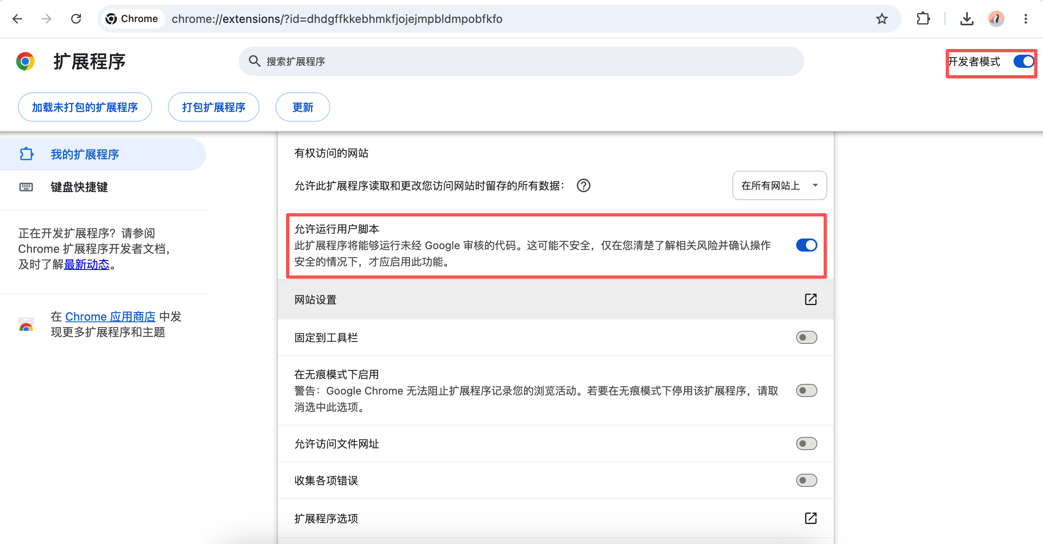1043x544 pixels.
Task: Open the Chrome 应用商店 link
Action: pyautogui.click(x=110, y=317)
